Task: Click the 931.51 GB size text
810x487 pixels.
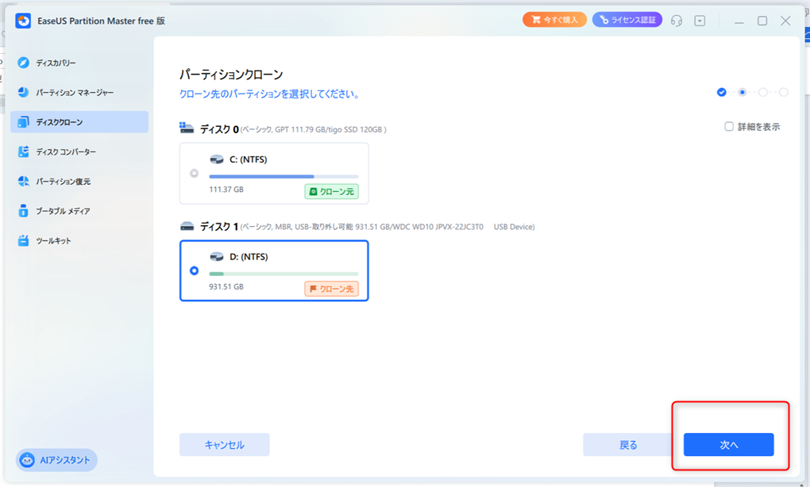Action: [x=226, y=287]
